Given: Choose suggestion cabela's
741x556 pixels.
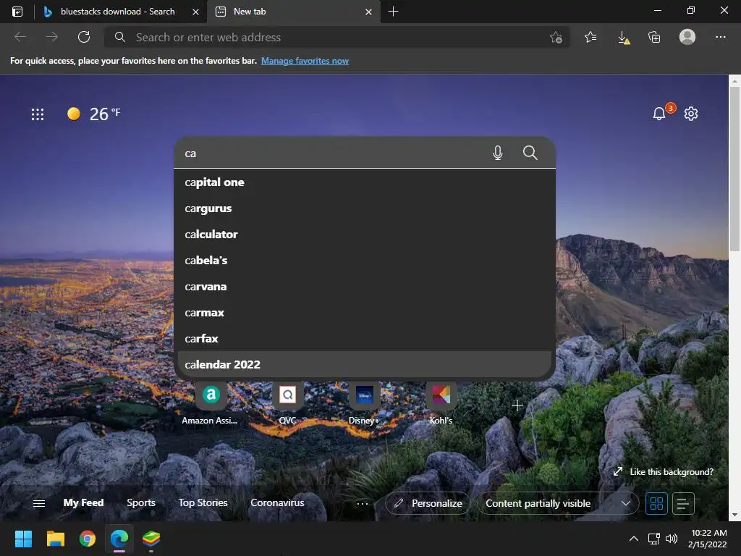Looking at the screenshot, I should pyautogui.click(x=365, y=260).
